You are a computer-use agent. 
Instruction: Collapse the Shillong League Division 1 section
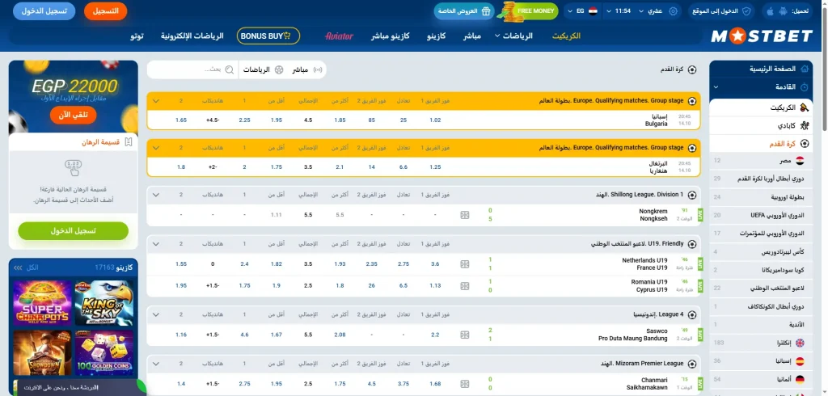[x=156, y=195]
